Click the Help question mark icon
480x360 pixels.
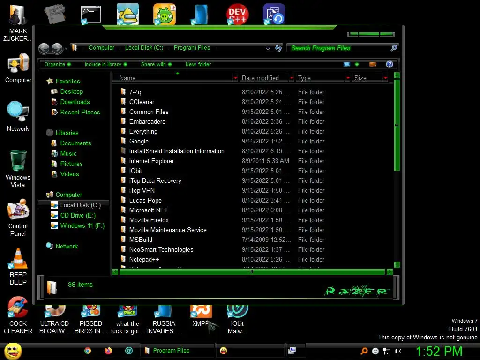pyautogui.click(x=390, y=64)
